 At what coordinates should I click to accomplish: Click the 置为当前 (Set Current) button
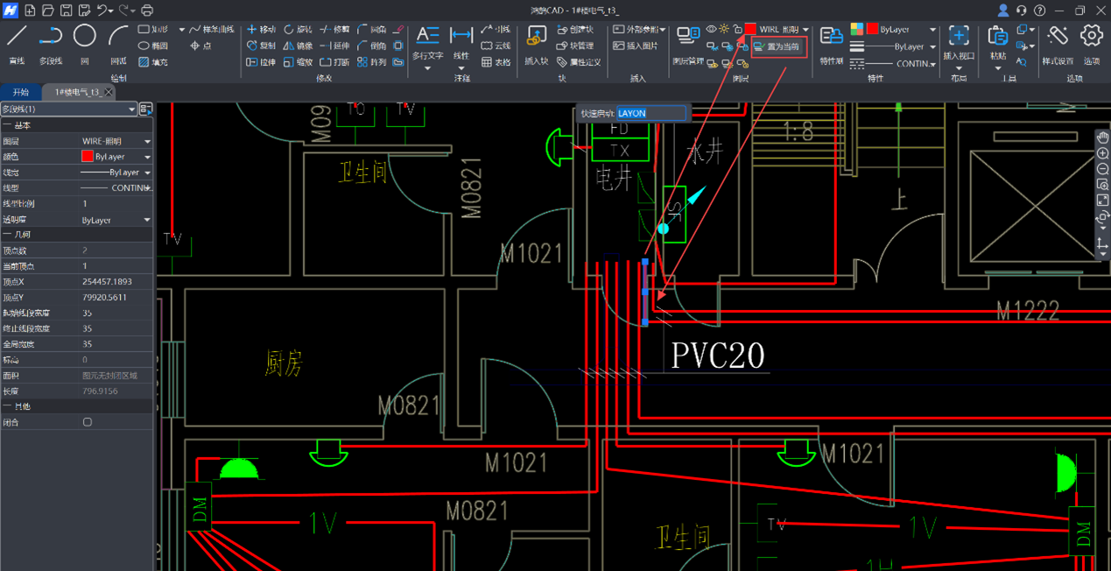click(777, 46)
